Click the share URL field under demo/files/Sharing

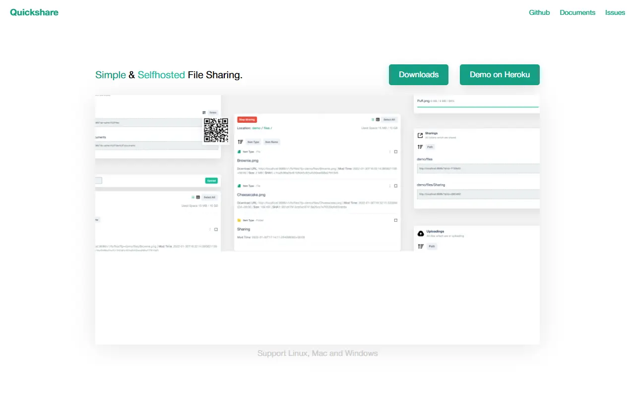tap(478, 194)
